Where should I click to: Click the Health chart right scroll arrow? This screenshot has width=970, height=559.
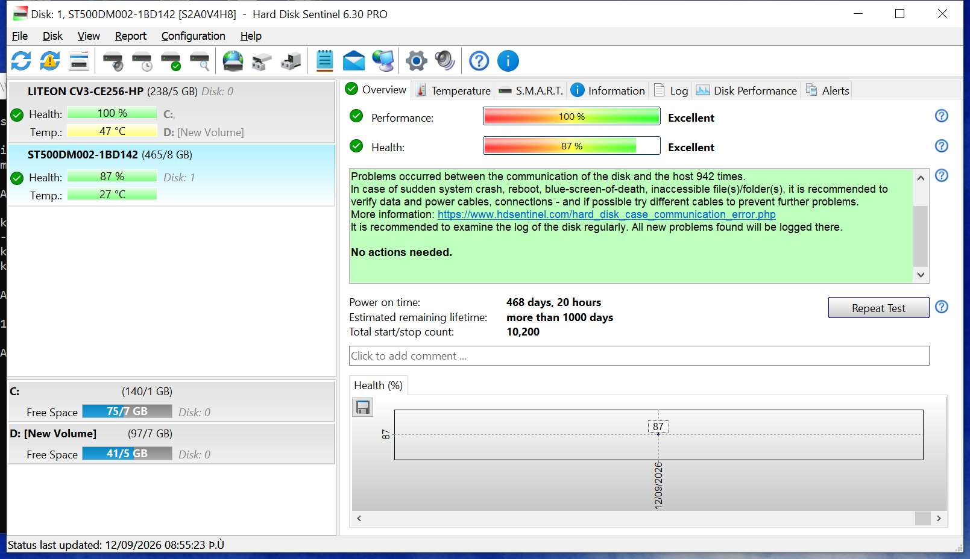point(939,518)
